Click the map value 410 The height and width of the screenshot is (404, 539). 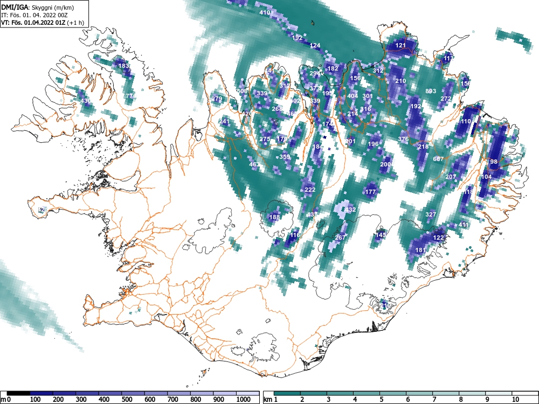[265, 12]
